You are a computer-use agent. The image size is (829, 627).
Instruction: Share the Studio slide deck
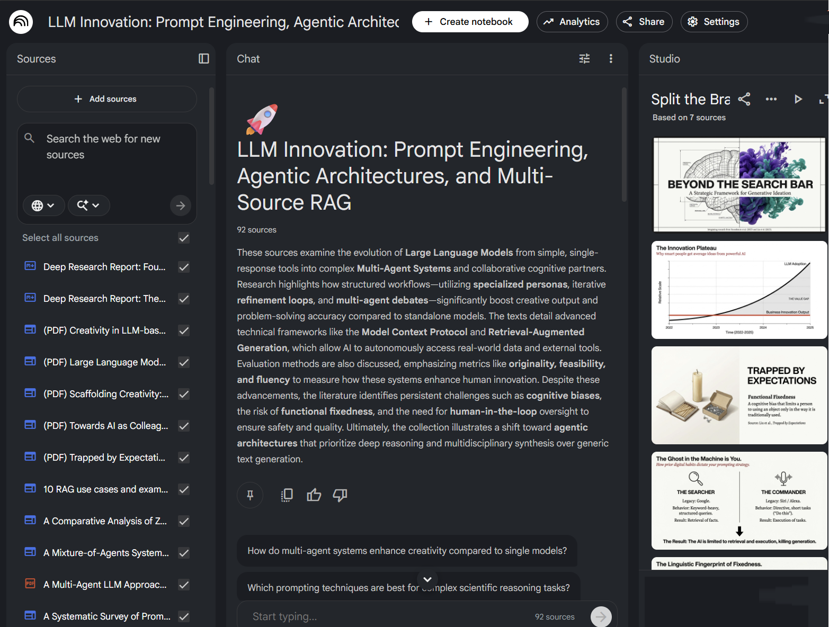[744, 99]
